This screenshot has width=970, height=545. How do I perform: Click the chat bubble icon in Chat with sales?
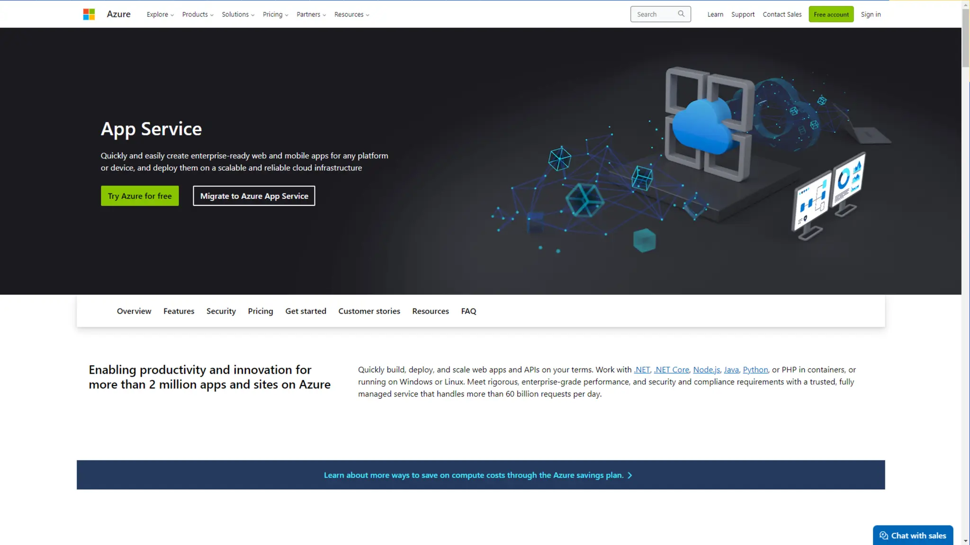(x=884, y=536)
